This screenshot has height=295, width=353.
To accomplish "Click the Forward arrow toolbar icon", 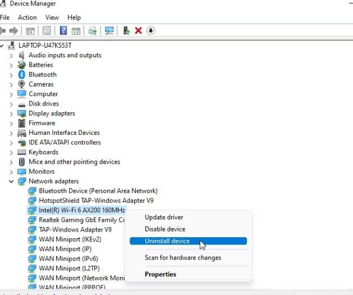I will pyautogui.click(x=13, y=30).
